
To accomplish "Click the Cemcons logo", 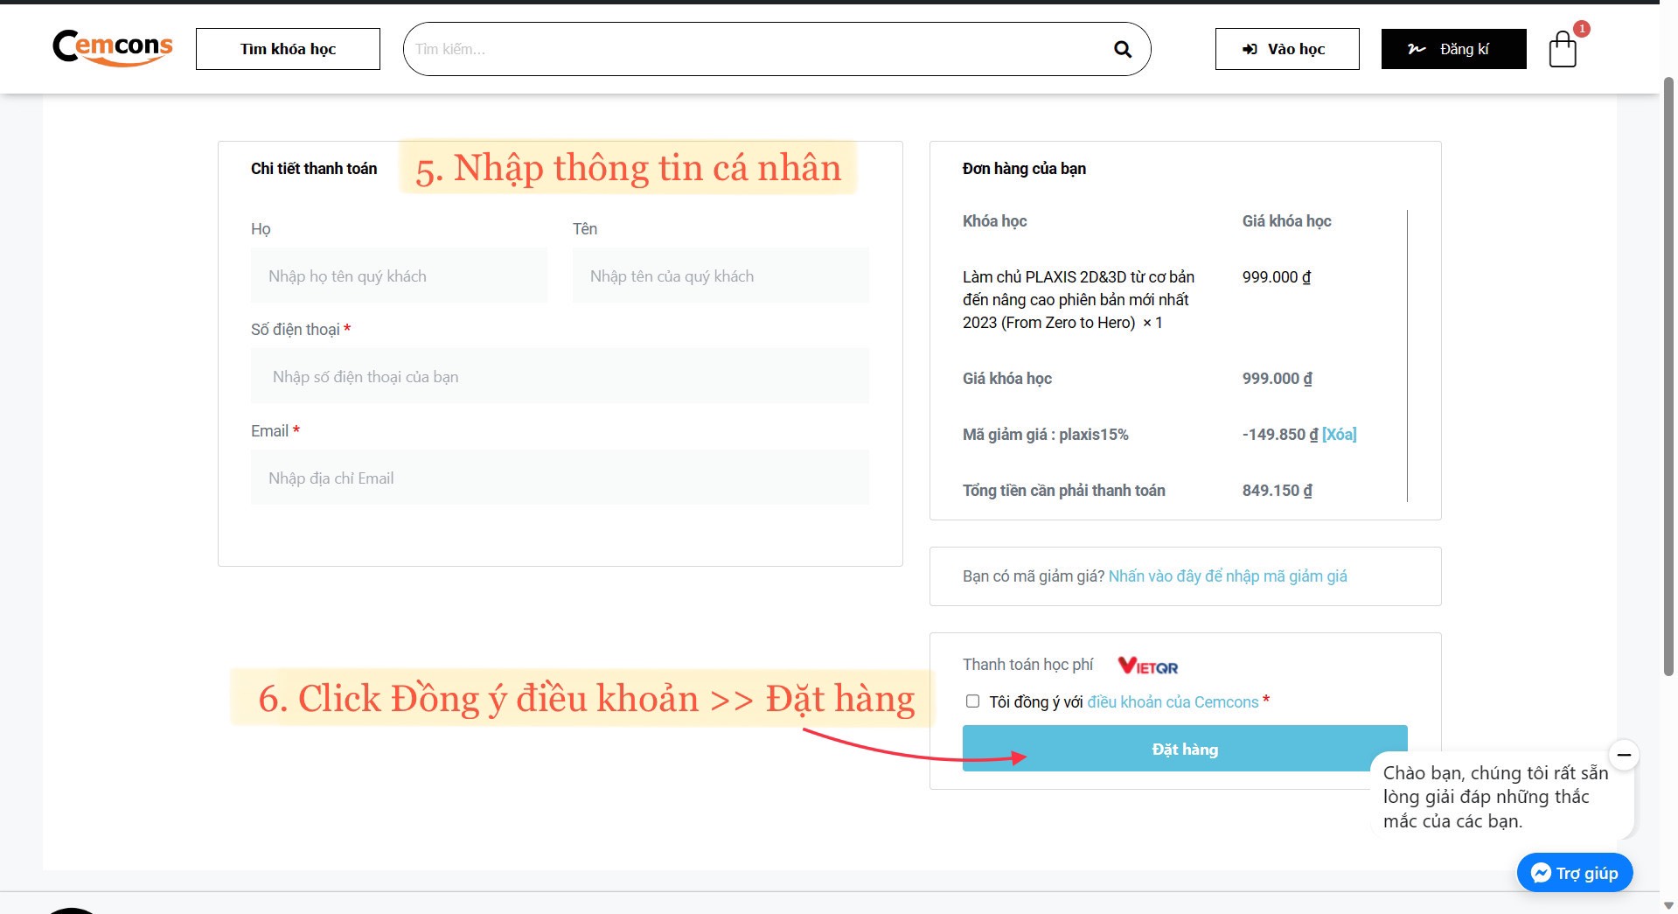I will coord(113,47).
